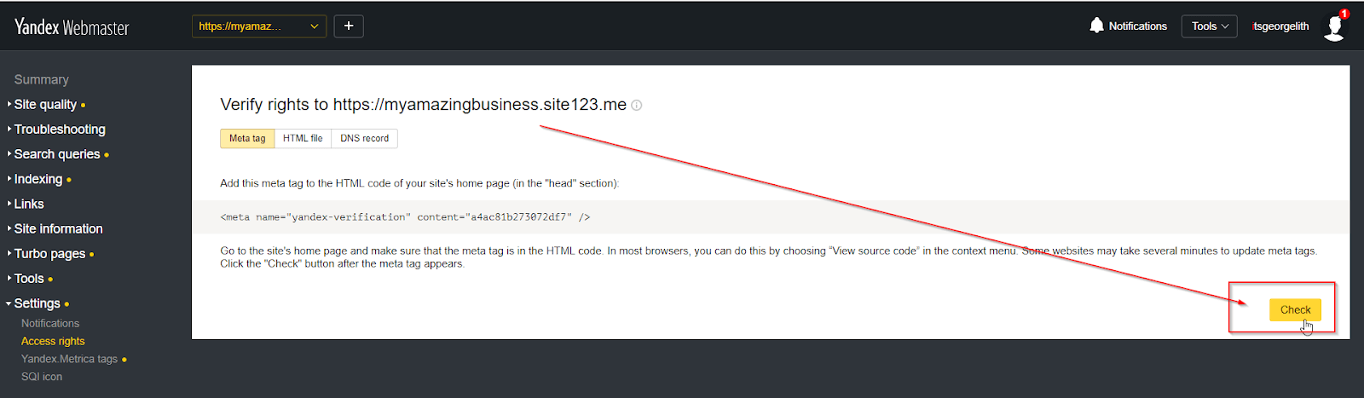1364x398 pixels.
Task: Open the user avatar profile icon
Action: 1334,27
